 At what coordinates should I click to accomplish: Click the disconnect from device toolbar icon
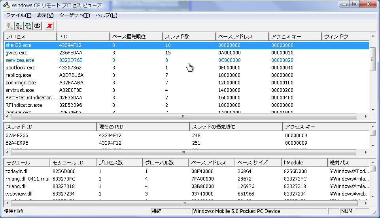pos(19,26)
